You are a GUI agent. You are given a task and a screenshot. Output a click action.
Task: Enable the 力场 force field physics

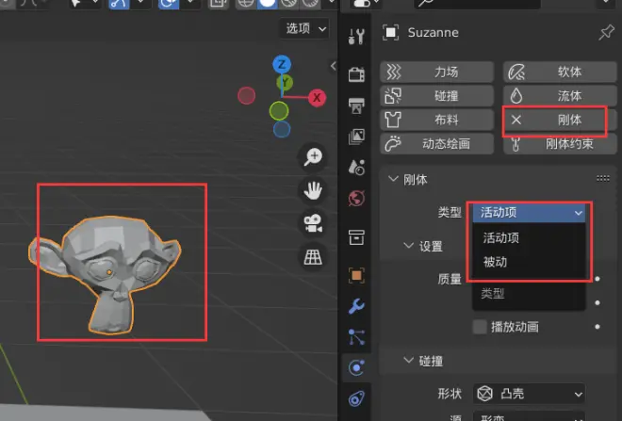(x=436, y=73)
